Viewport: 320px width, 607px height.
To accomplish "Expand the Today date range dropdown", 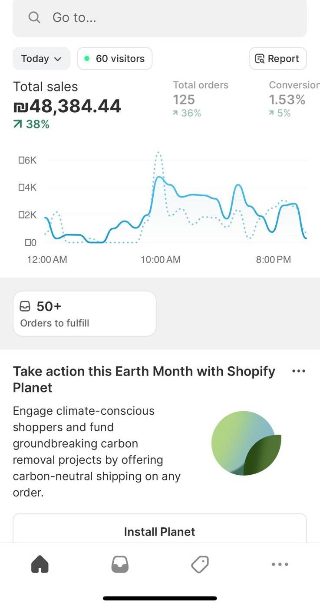I will (x=41, y=58).
